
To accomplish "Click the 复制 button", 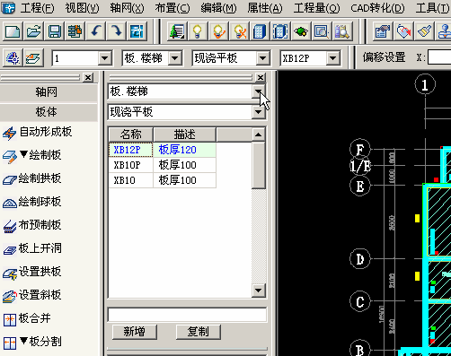I will (x=199, y=332).
